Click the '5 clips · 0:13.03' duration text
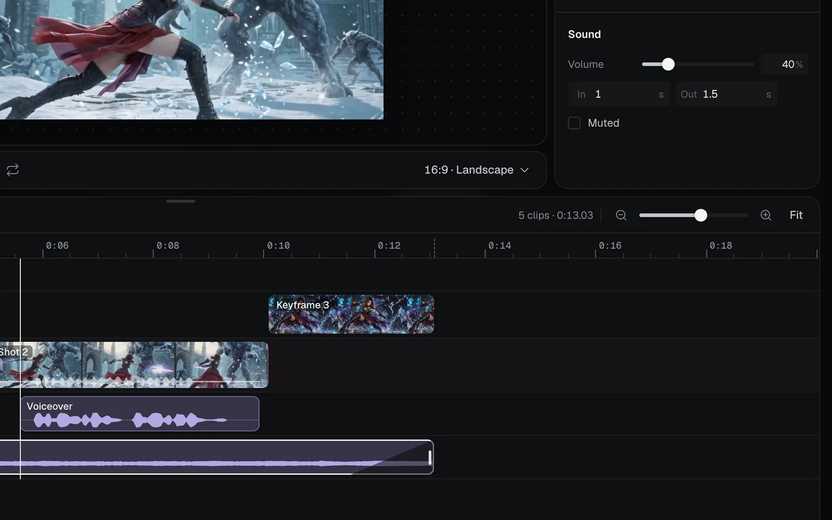This screenshot has width=832, height=520. [555, 215]
